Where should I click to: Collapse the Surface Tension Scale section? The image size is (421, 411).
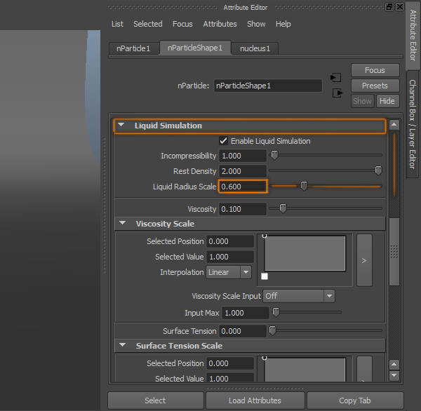tap(122, 344)
